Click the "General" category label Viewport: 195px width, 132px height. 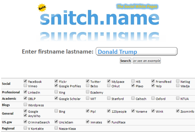click(x=8, y=113)
